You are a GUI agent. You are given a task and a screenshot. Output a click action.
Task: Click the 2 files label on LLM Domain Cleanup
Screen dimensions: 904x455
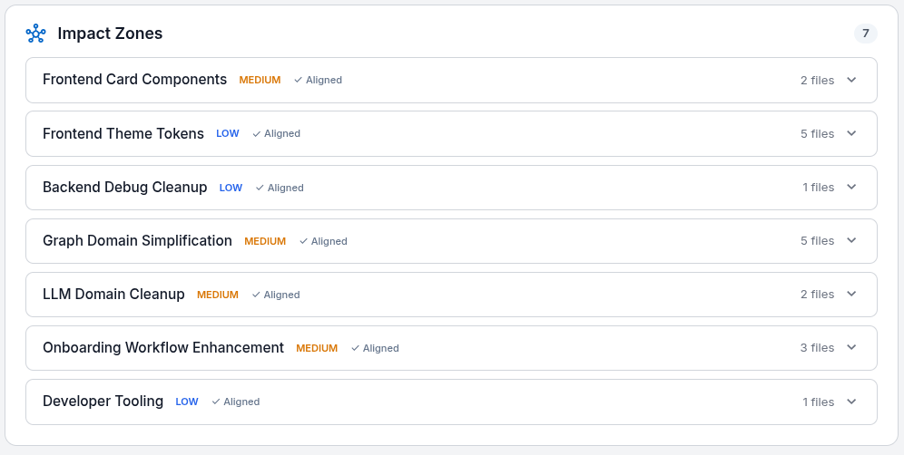(817, 295)
